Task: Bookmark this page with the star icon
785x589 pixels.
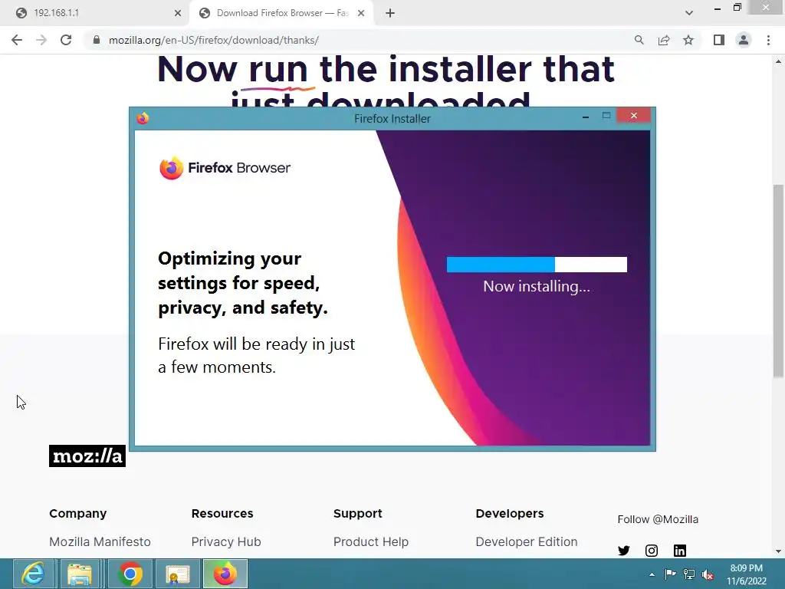Action: click(688, 40)
